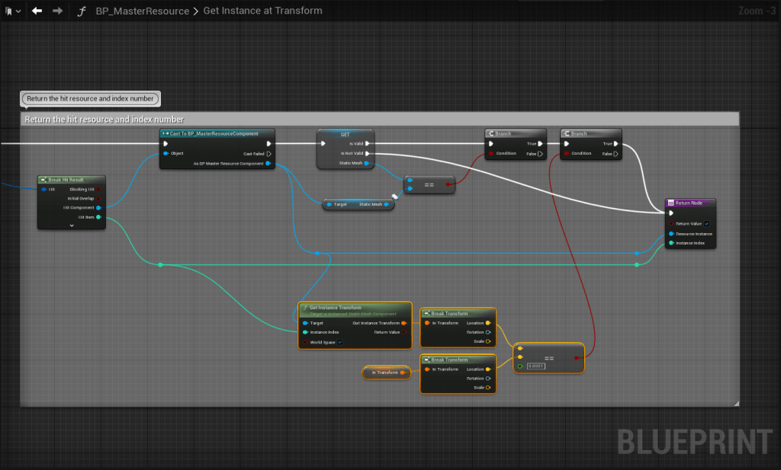Toggle the World Space checkbox
Screen dimensions: 781x470
click(339, 342)
